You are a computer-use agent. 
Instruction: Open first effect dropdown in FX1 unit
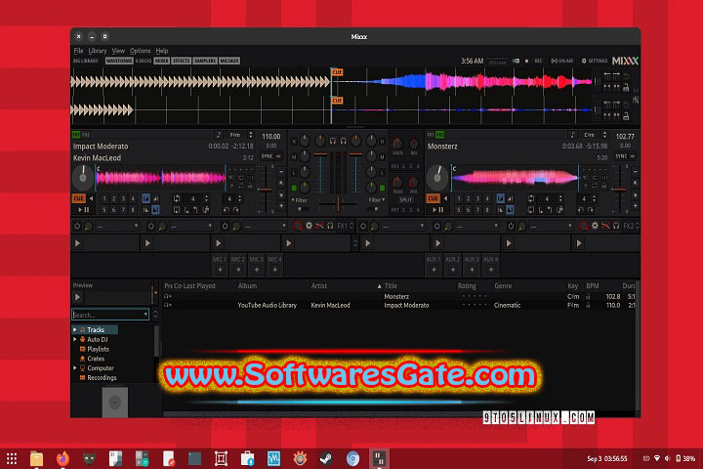[117, 227]
